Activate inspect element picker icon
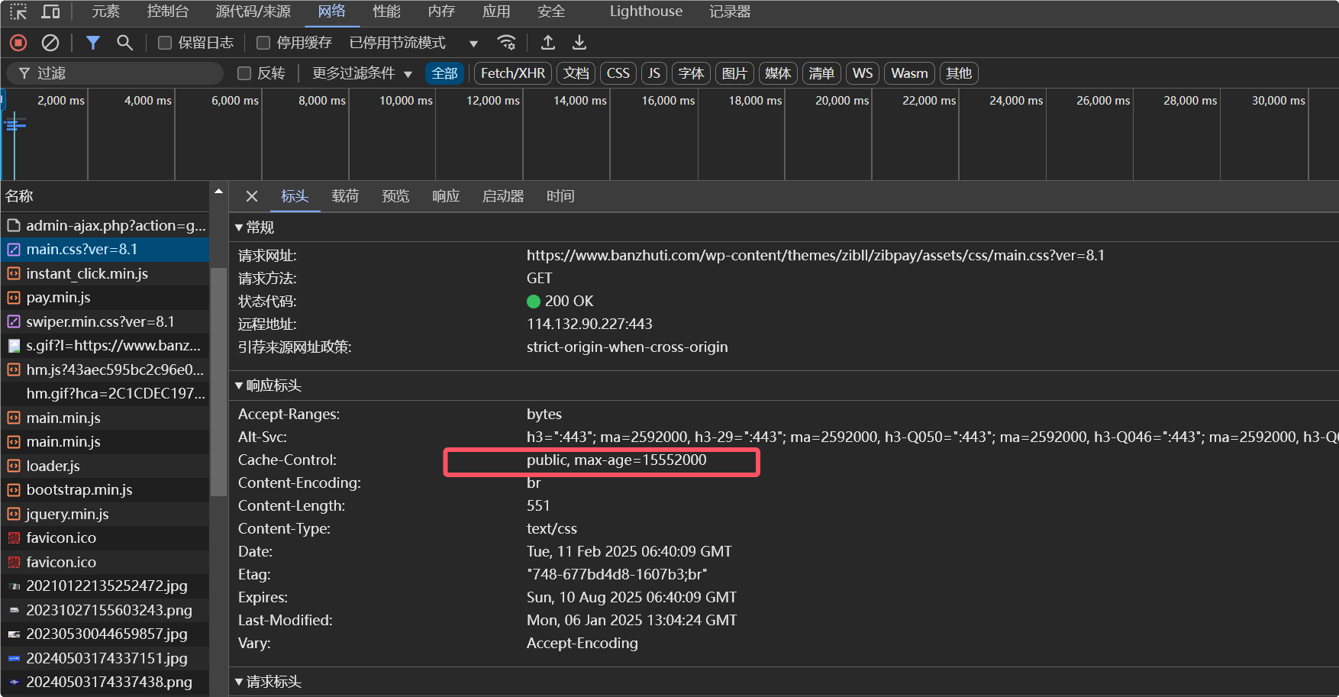The height and width of the screenshot is (697, 1339). click(x=18, y=11)
